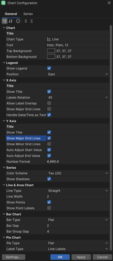Click the Number Format value field
The image size is (113, 261).
pos(78,162)
